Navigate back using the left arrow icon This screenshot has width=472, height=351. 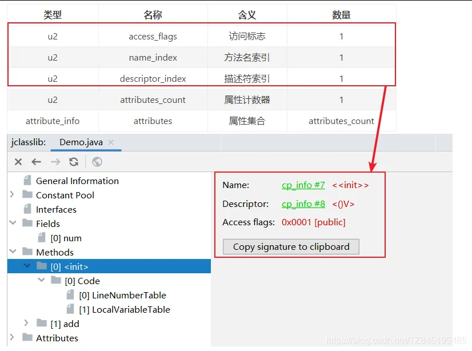37,162
